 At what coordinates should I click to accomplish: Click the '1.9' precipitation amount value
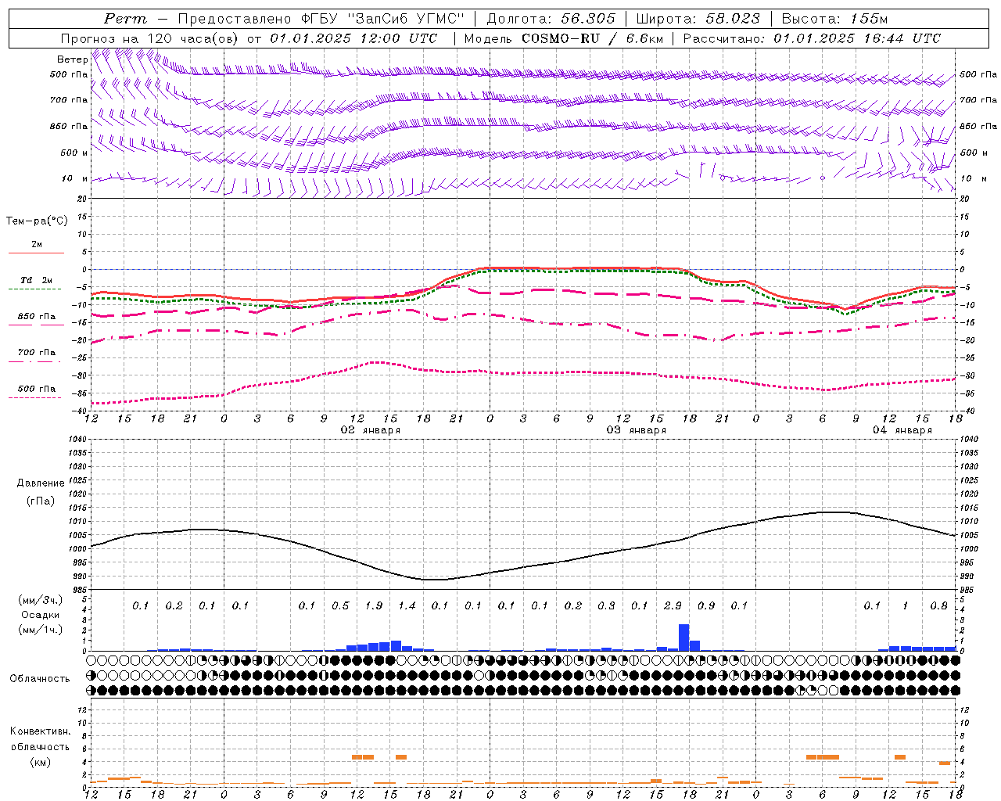click(374, 606)
